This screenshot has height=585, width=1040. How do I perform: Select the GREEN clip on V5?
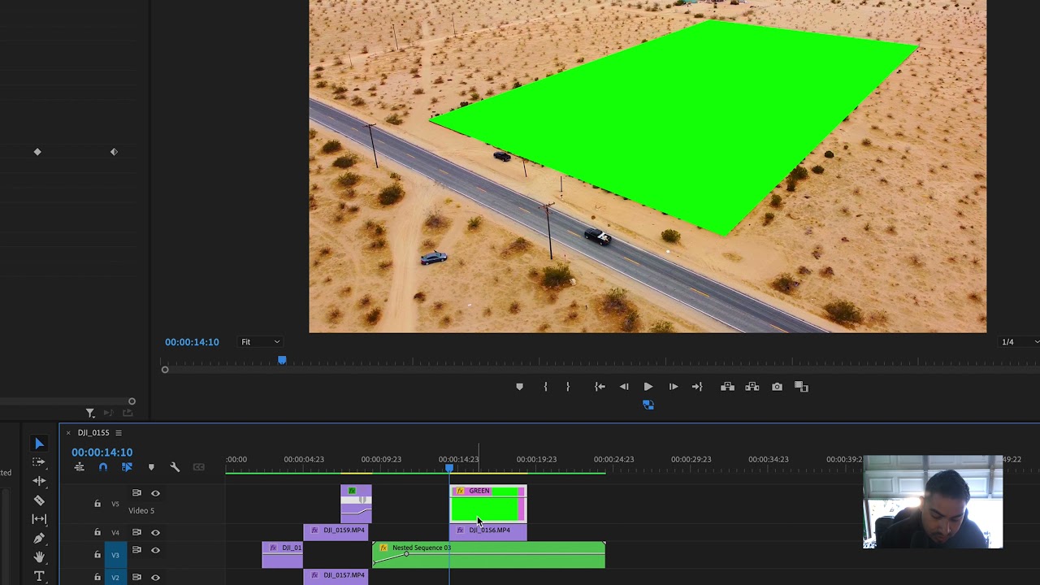click(x=488, y=504)
